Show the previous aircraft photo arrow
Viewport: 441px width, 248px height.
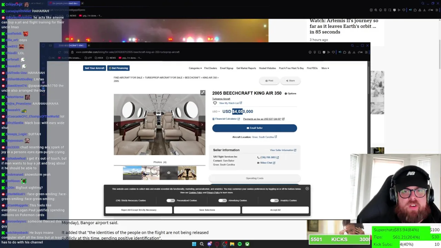pyautogui.click(x=117, y=124)
